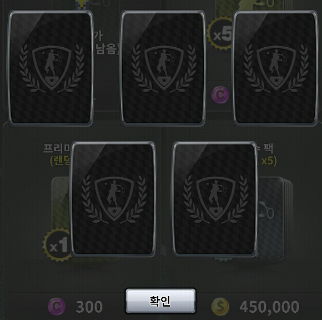Flip the top-left face-down card
Image resolution: width=322 pixels, height=320 pixels.
[51, 68]
